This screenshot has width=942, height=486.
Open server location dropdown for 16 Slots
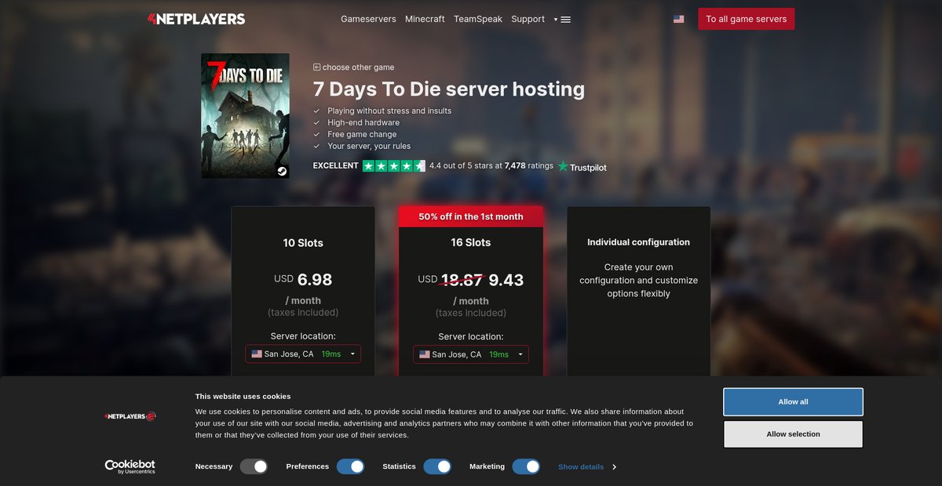[x=471, y=354]
